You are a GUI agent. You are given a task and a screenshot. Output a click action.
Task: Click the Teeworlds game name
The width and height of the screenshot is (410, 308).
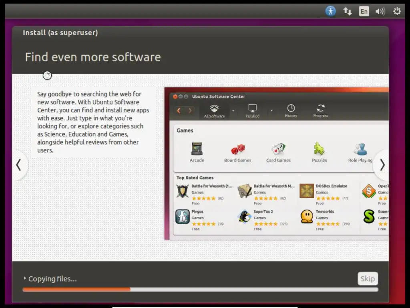(325, 212)
